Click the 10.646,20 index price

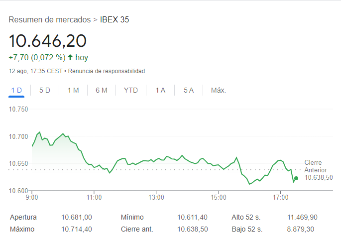(x=48, y=40)
